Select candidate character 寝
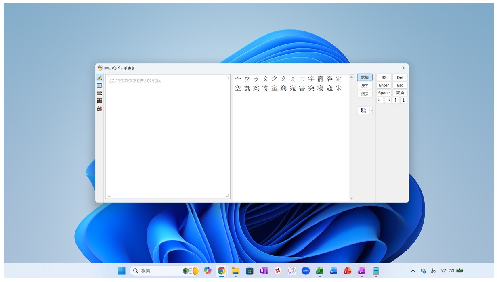The width and height of the screenshot is (497, 282). tap(320, 88)
